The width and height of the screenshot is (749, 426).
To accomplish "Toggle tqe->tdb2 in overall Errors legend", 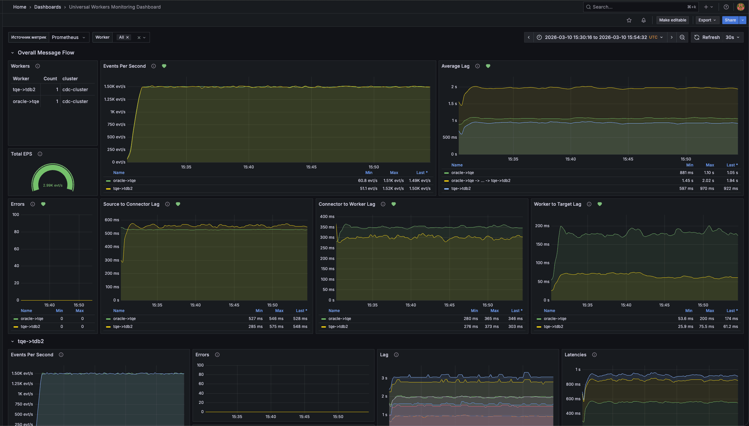I will (x=30, y=327).
